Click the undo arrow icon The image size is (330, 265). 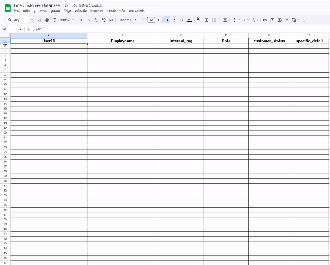pos(33,20)
